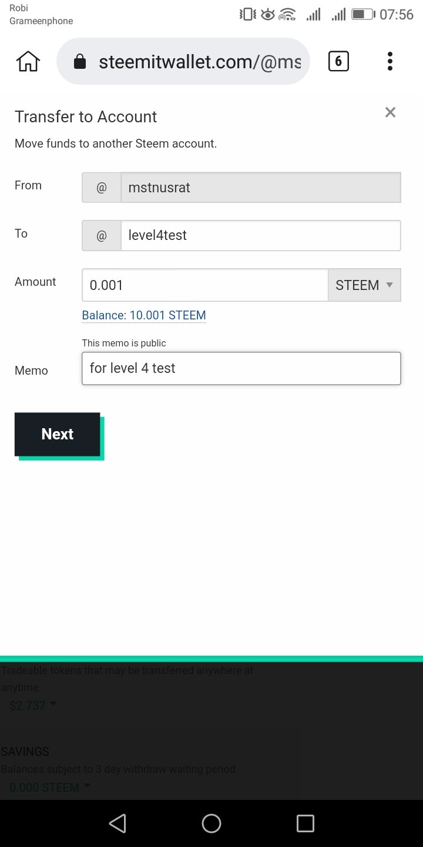Open the tab switcher showing 6 tabs
This screenshot has height=847, width=423.
[x=338, y=61]
